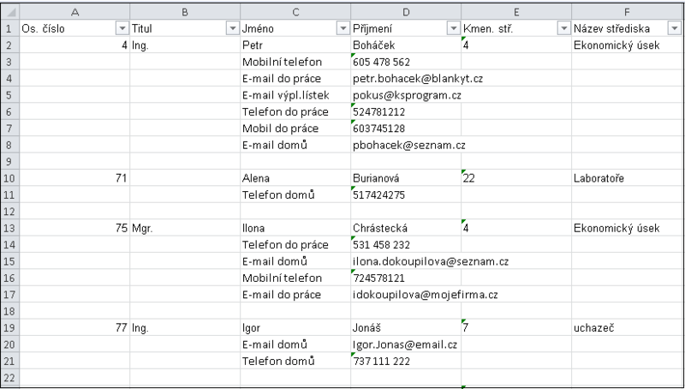Screen dimensions: 685x389
Task: Click the Ing. title cell in row 2
Action: [x=185, y=45]
